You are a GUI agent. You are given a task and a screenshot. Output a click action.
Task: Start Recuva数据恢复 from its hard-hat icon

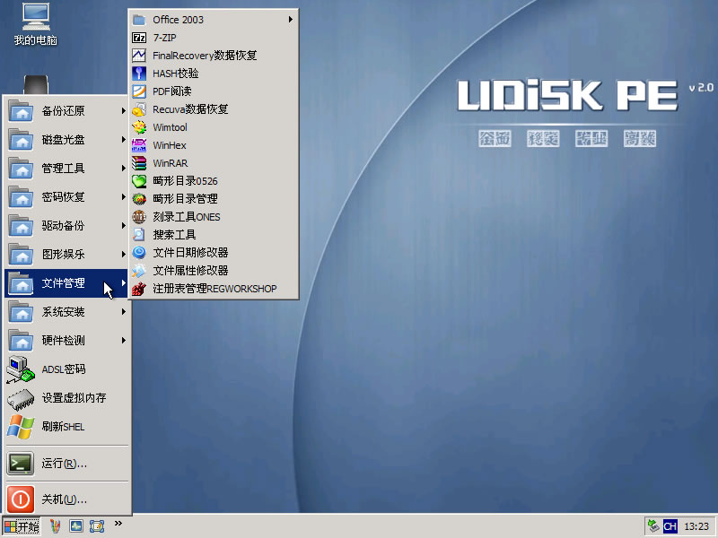click(139, 109)
